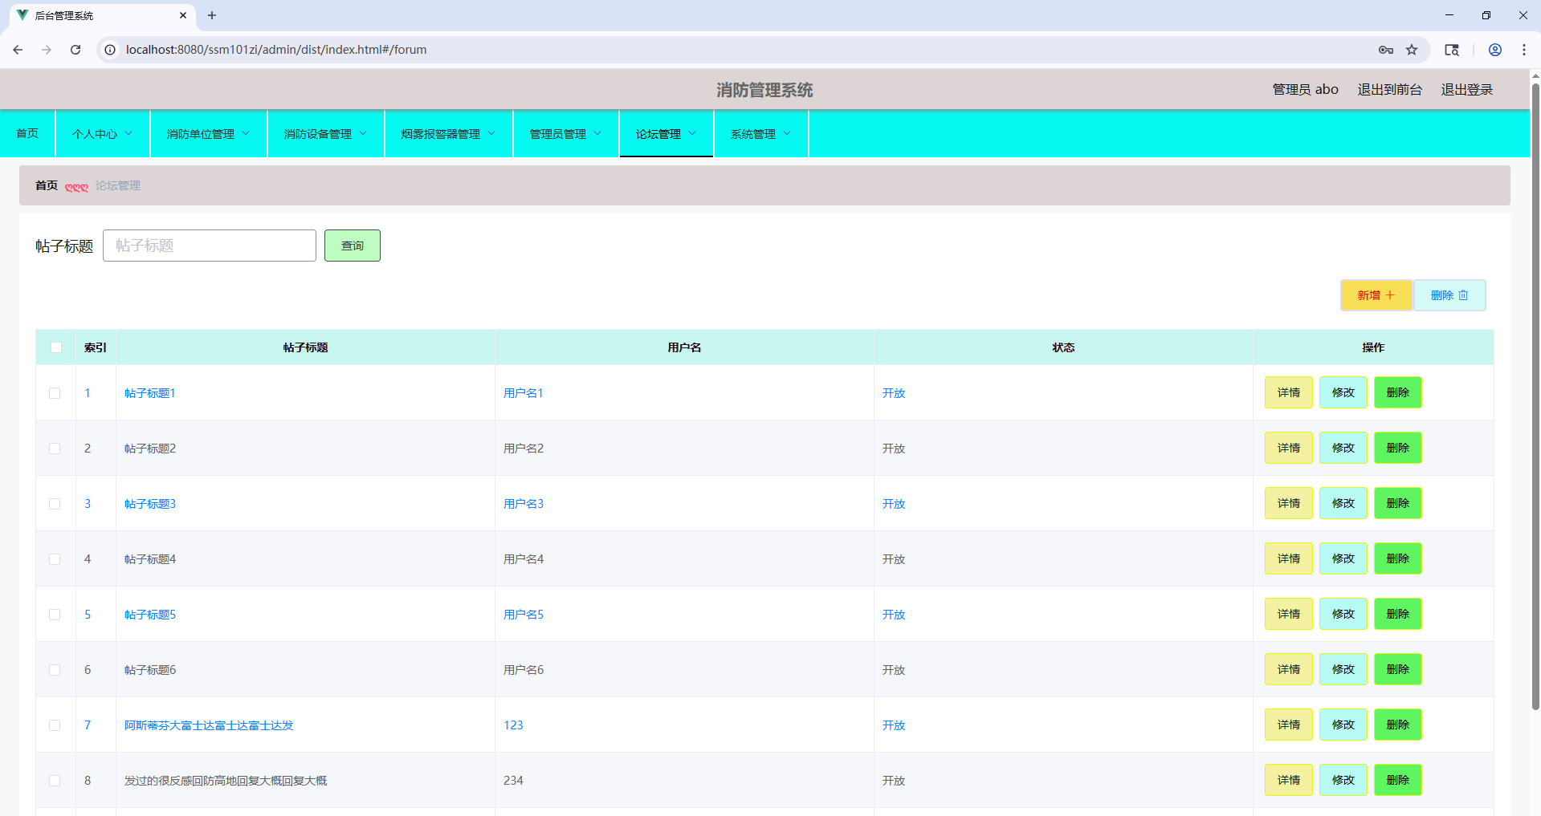This screenshot has height=816, width=1541.
Task: Click into 帖子标题 search input field
Action: click(210, 246)
